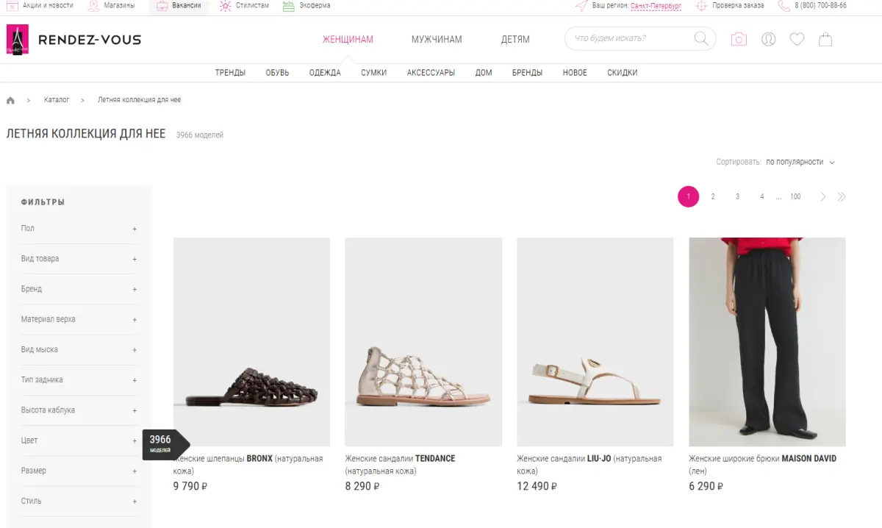Go to page 2 of results

click(x=713, y=196)
